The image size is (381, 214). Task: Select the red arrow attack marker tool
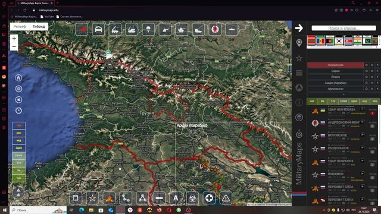pos(82,30)
